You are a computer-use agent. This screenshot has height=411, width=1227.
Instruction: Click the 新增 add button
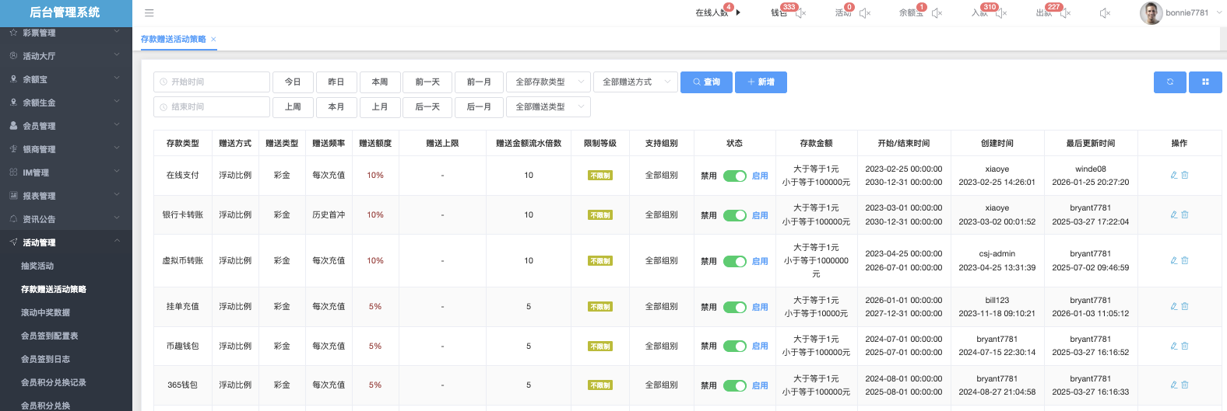click(x=761, y=82)
